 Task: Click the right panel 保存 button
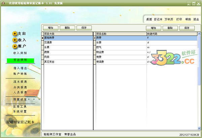[187, 28]
